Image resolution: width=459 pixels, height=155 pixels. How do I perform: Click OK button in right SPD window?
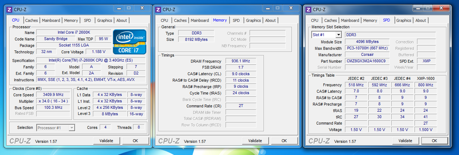(434, 141)
